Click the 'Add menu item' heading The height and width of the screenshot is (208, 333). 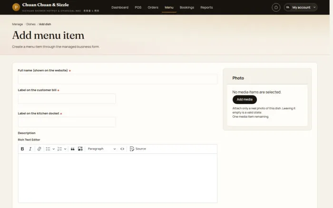(48, 35)
